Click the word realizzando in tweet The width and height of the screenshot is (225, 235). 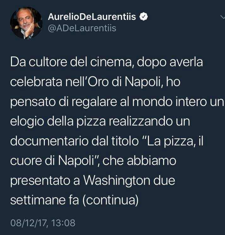(x=141, y=121)
